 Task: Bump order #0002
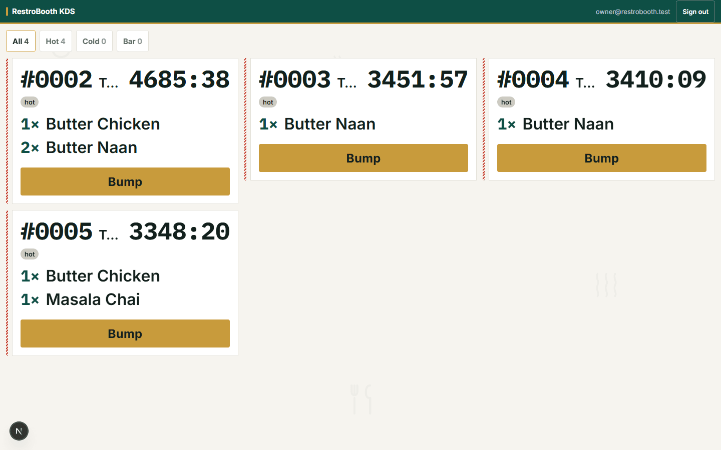pyautogui.click(x=125, y=181)
